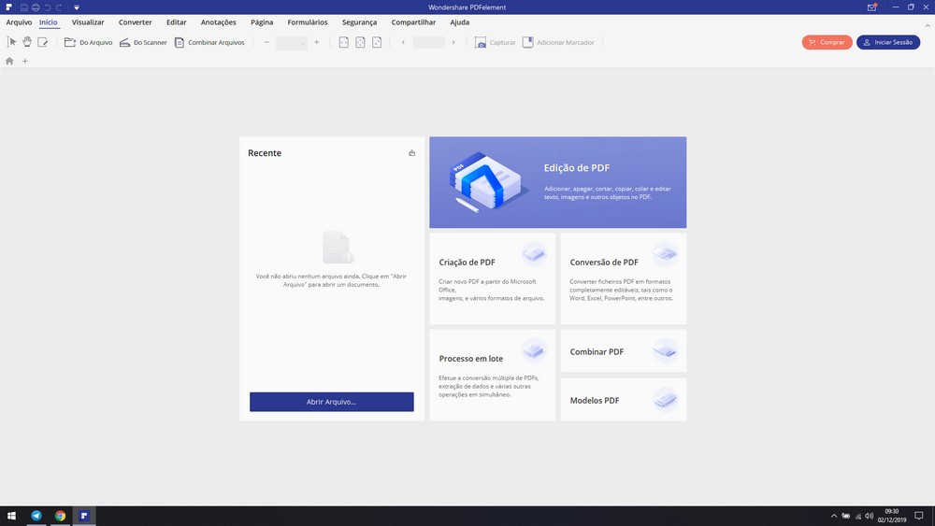This screenshot has width=935, height=526.
Task: Click the redo icon in title bar
Action: 59,7
